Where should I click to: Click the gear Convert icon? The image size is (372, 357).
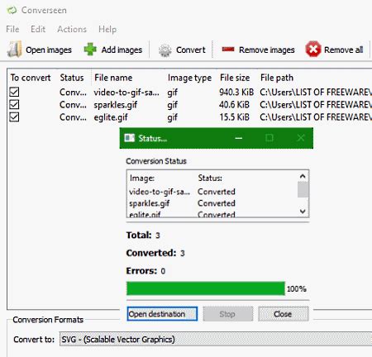(x=165, y=50)
